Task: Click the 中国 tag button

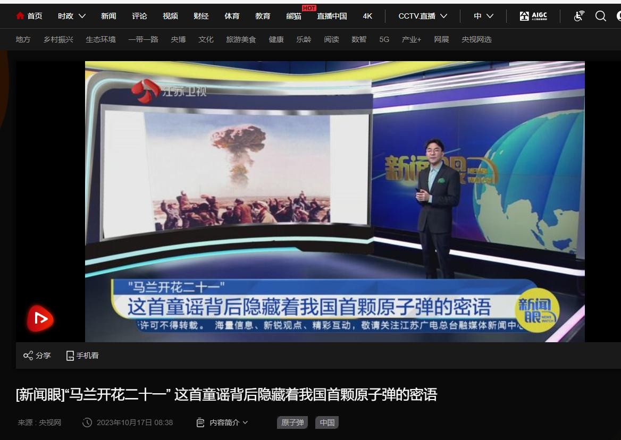Action: pos(327,422)
